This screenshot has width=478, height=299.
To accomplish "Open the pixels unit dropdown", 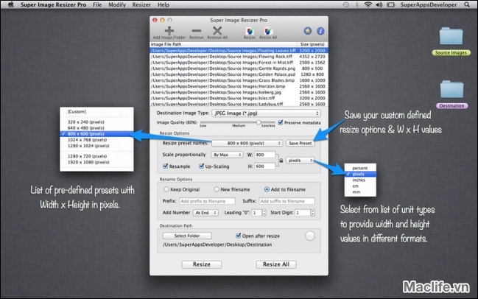I will [x=300, y=161].
